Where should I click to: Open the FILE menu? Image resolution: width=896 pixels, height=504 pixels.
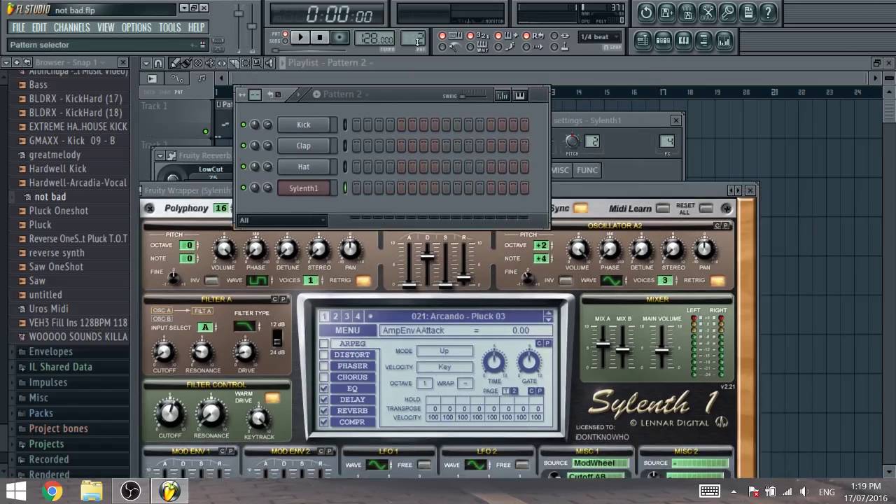[19, 27]
